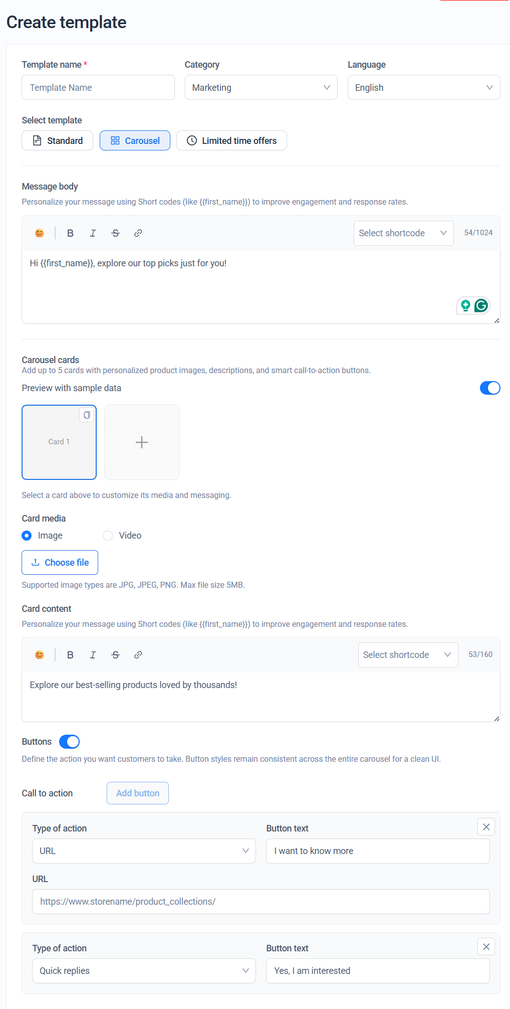Open emoji picker in Card content toolbar
510x1009 pixels.
[x=40, y=655]
